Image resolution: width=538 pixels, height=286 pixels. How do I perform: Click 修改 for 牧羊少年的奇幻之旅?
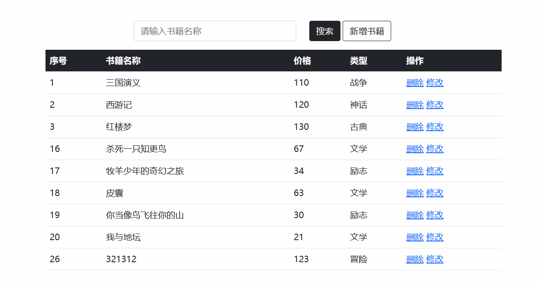click(435, 171)
